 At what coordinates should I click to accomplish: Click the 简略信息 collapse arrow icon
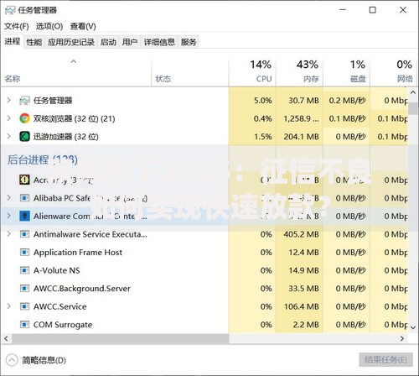[x=12, y=360]
